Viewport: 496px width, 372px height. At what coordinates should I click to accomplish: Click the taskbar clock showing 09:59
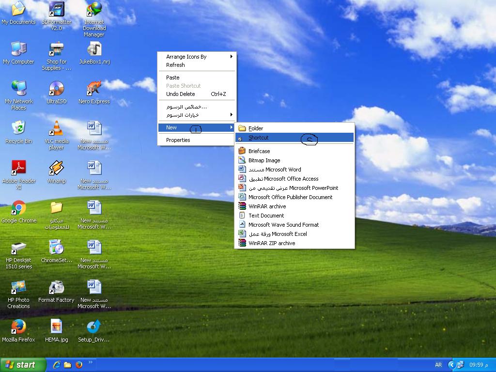(x=478, y=365)
